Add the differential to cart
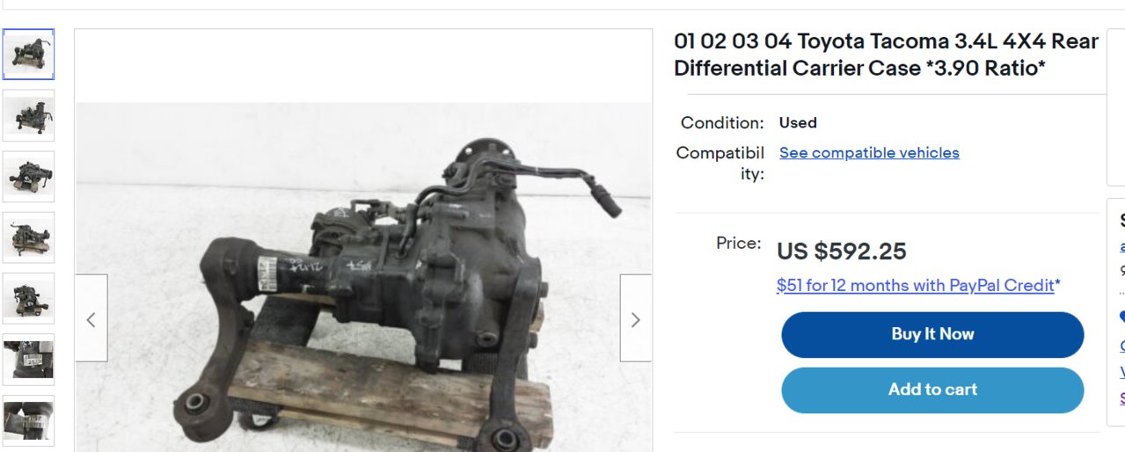The width and height of the screenshot is (1125, 452). pos(932,390)
